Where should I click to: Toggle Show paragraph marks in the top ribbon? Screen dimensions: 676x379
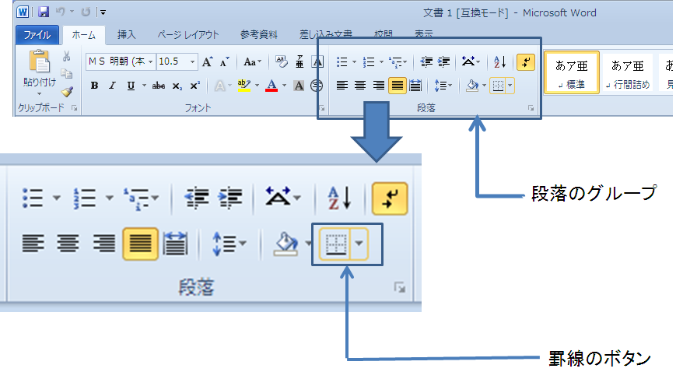(x=526, y=62)
